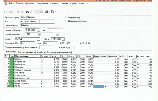
Task: Select the ВОДА name cell
Action: pos(27,86)
